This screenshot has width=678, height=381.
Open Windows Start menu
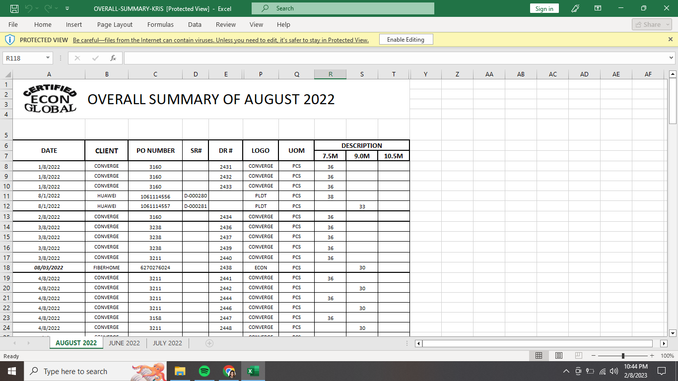pyautogui.click(x=11, y=371)
